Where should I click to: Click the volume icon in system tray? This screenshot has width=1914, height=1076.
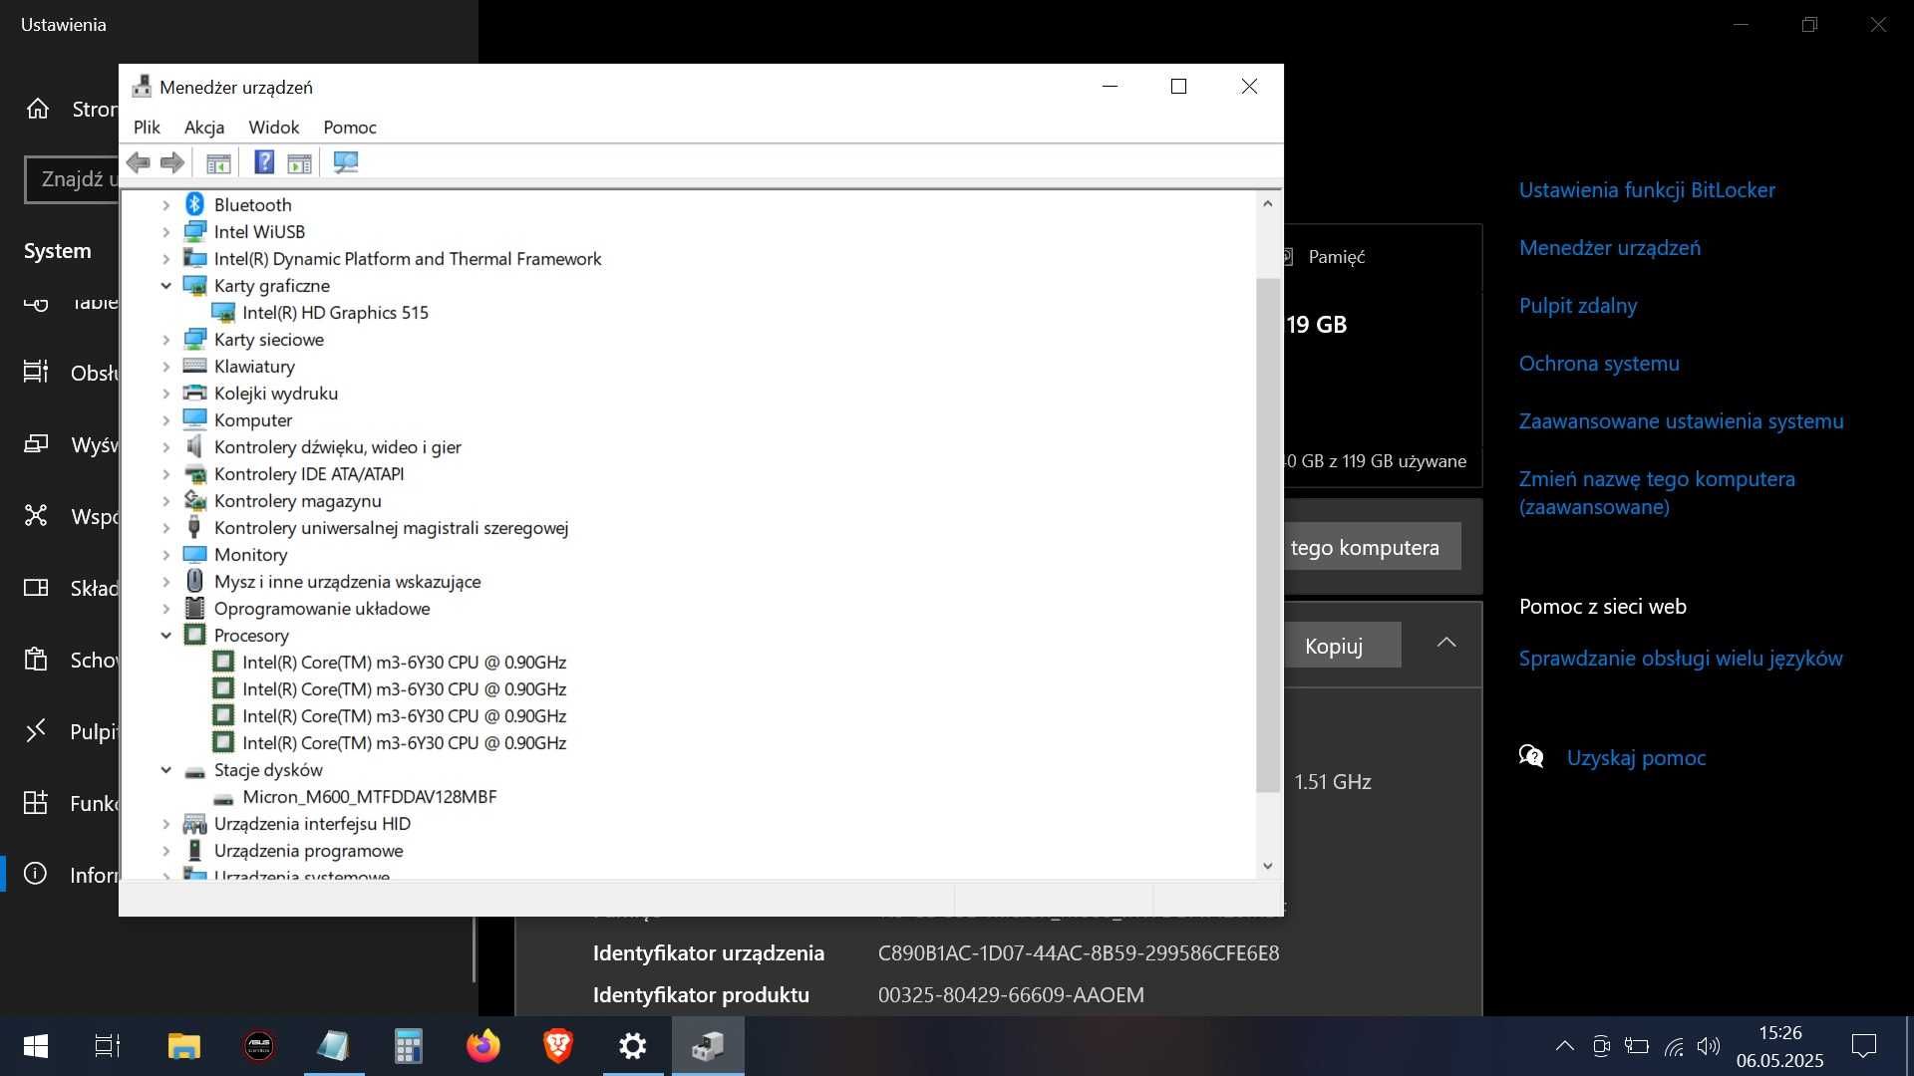click(x=1709, y=1046)
